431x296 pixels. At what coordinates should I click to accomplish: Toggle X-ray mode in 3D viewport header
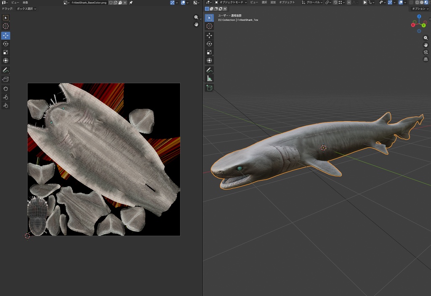pyautogui.click(x=411, y=3)
